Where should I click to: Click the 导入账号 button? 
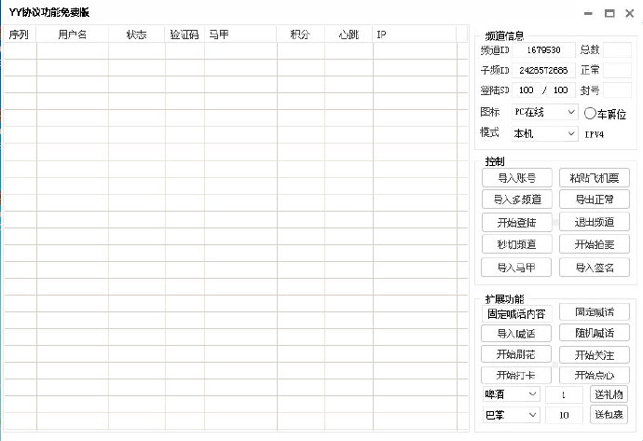[x=516, y=178]
